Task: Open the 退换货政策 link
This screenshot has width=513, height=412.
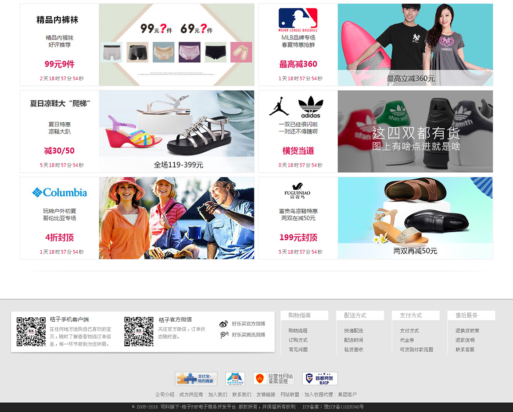Action: pos(467,330)
